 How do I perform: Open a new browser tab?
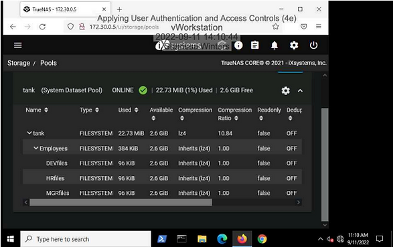click(119, 9)
